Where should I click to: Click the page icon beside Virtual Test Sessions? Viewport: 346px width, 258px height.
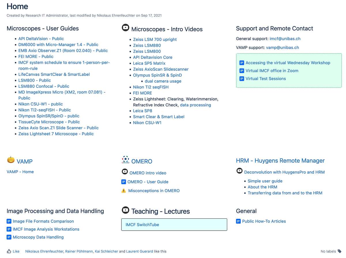tap(242, 78)
